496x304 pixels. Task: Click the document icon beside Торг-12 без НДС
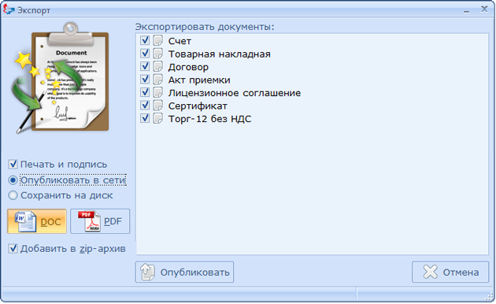pyautogui.click(x=157, y=118)
